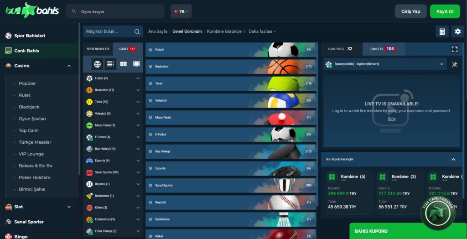Expand the Esports section banner
The width and height of the screenshot is (467, 239).
click(231, 168)
